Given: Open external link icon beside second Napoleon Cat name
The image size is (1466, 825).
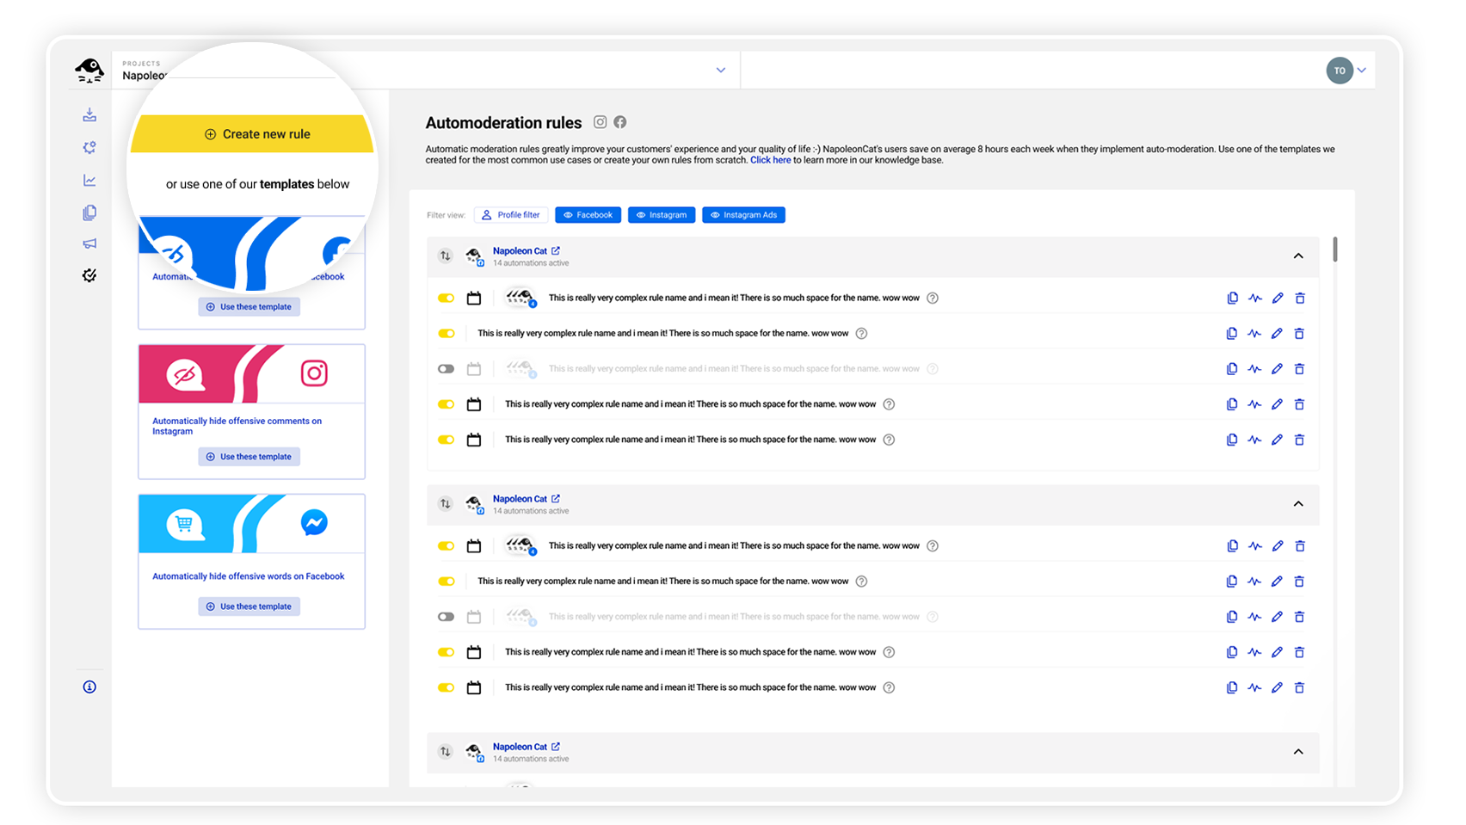Looking at the screenshot, I should click(556, 498).
